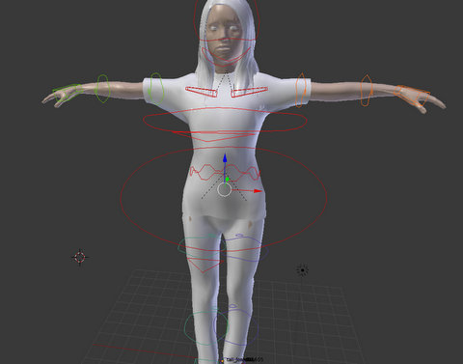The height and width of the screenshot is (364, 463).
Task: Select the green forearm control ring
Action: [x=103, y=89]
